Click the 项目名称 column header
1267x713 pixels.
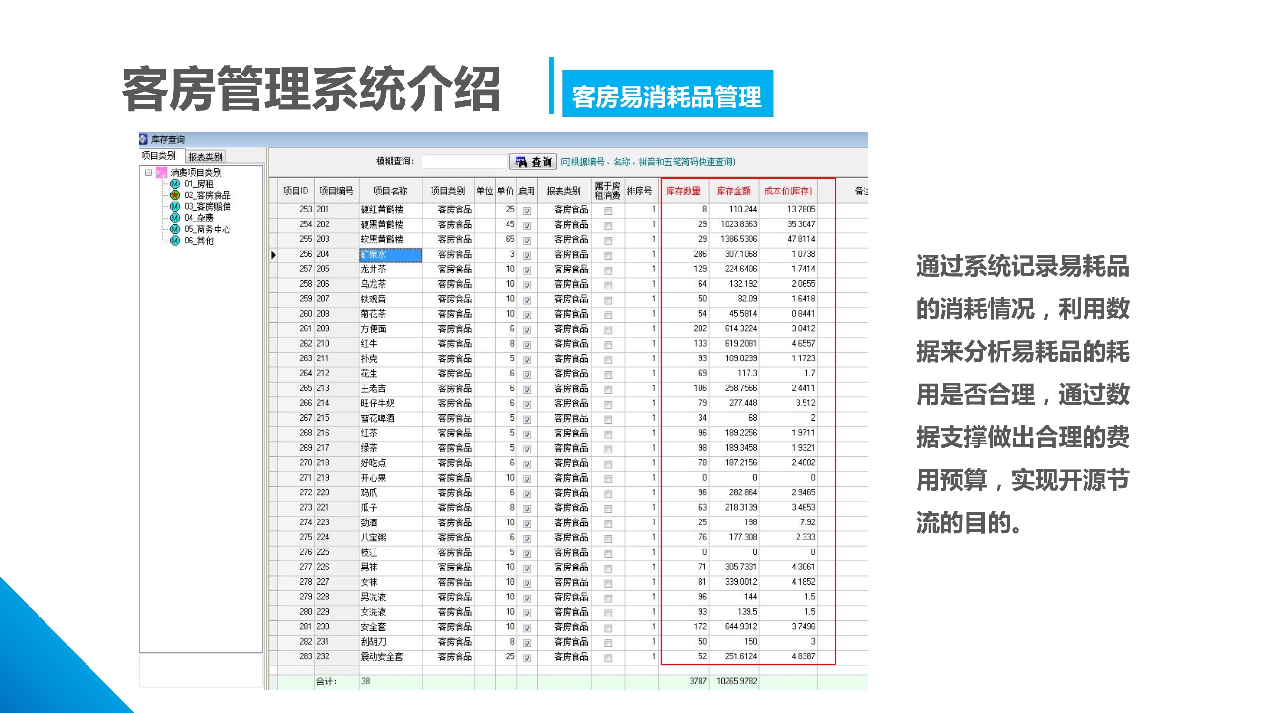(390, 191)
